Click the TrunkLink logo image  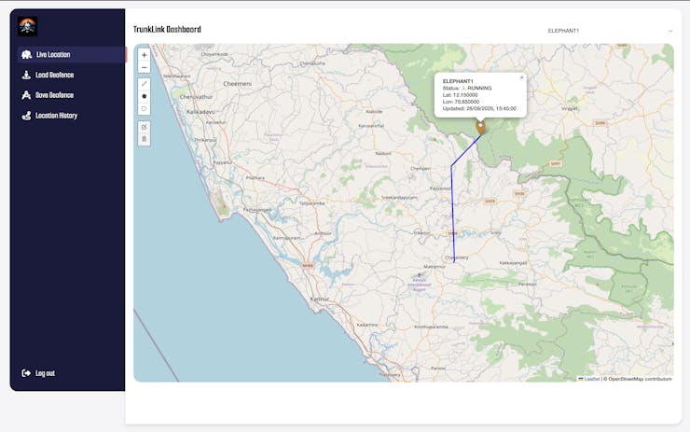[x=27, y=26]
